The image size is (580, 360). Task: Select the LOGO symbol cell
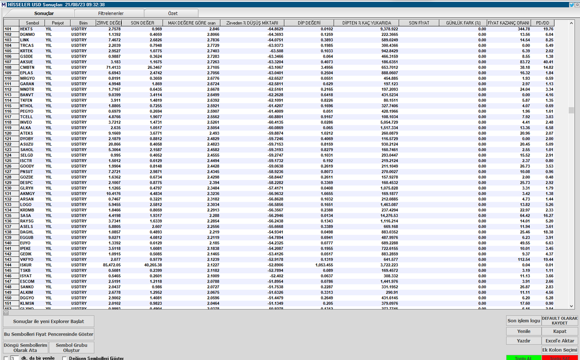(x=32, y=205)
